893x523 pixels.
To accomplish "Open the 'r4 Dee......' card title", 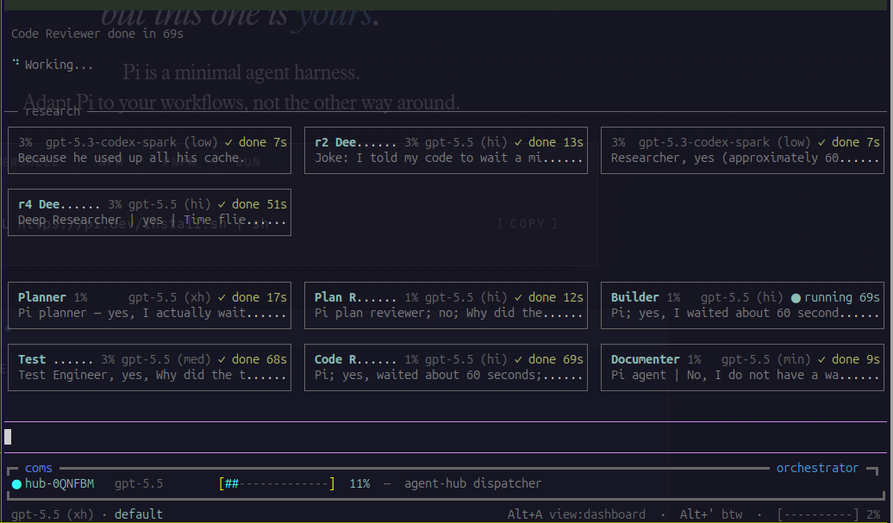I will tap(59, 203).
